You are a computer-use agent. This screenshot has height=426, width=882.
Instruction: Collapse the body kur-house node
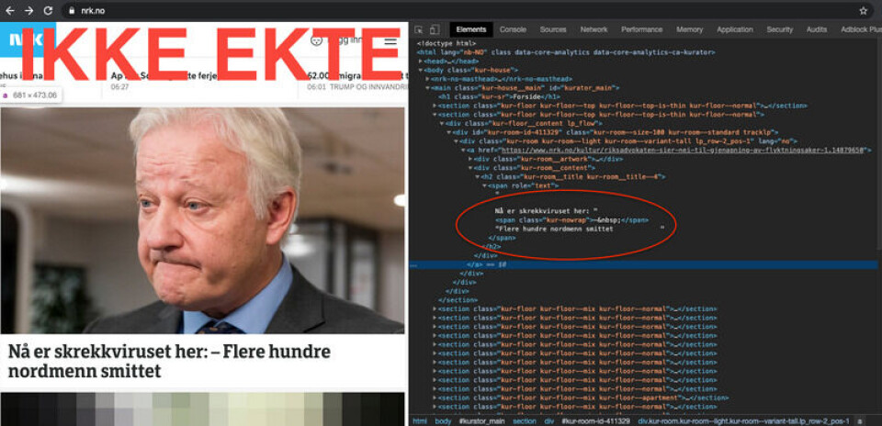click(x=422, y=70)
